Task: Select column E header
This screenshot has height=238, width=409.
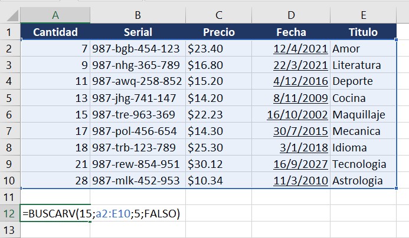Action: [x=363, y=15]
